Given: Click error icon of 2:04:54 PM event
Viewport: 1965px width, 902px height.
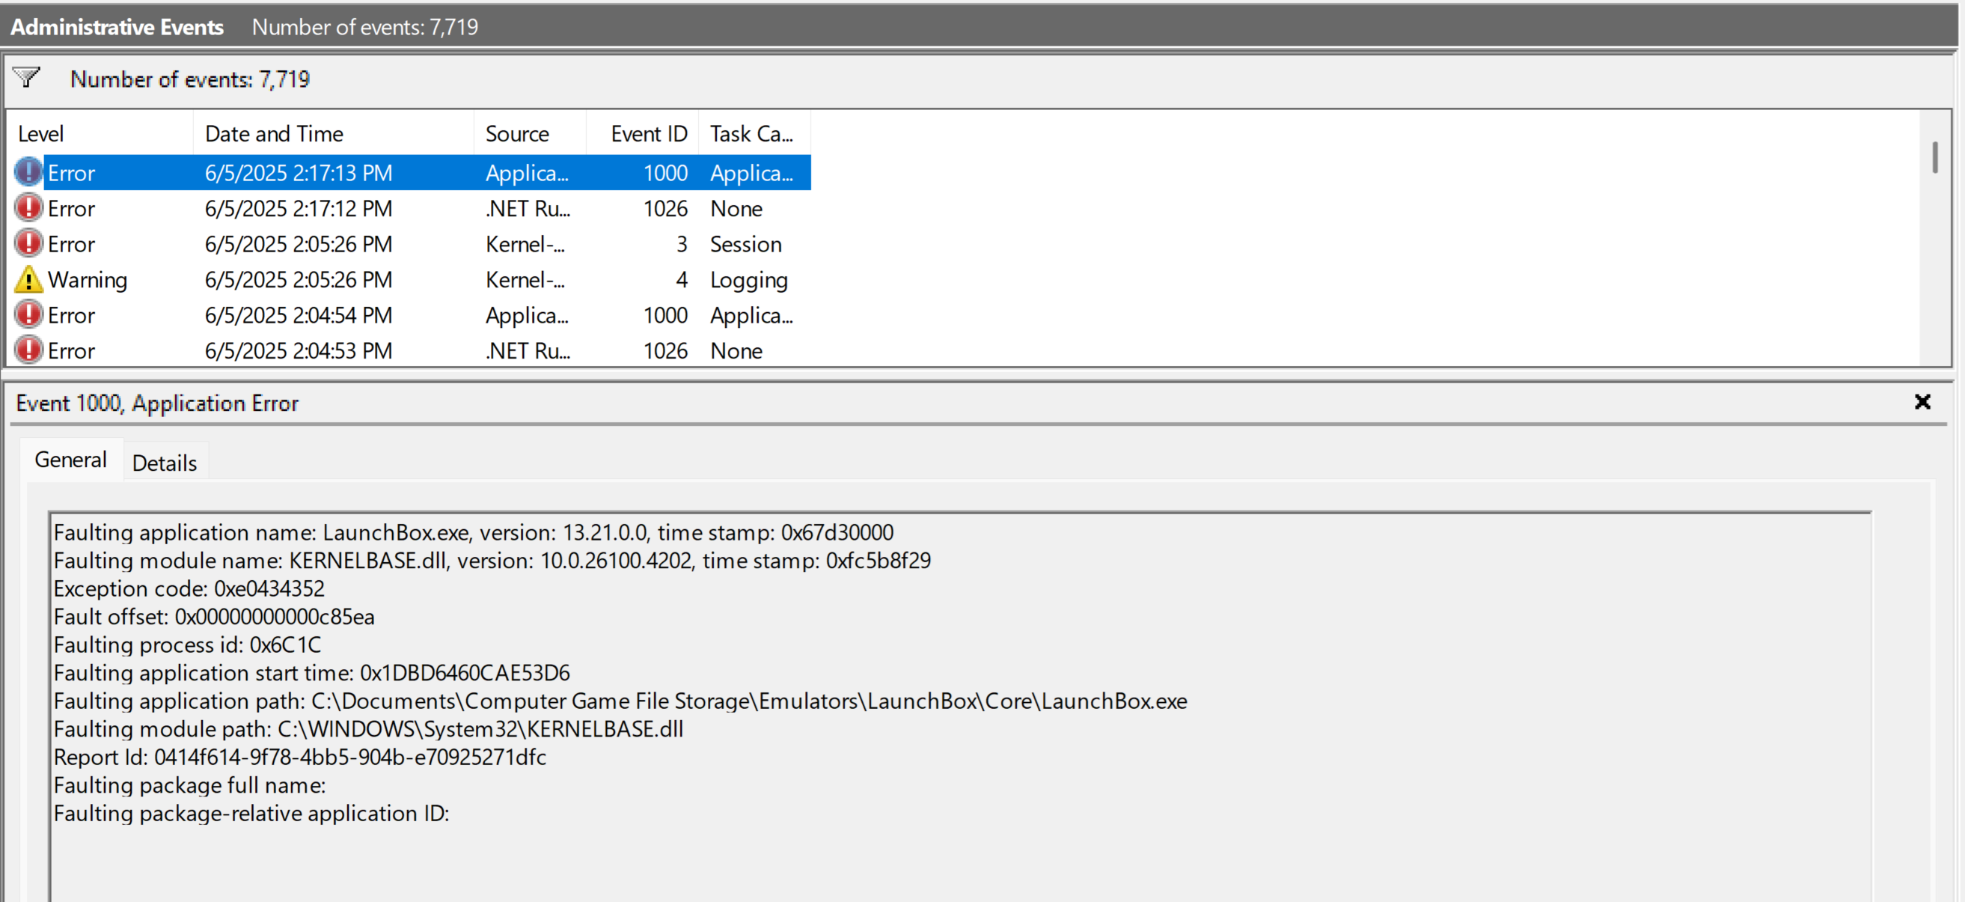Looking at the screenshot, I should 29,315.
